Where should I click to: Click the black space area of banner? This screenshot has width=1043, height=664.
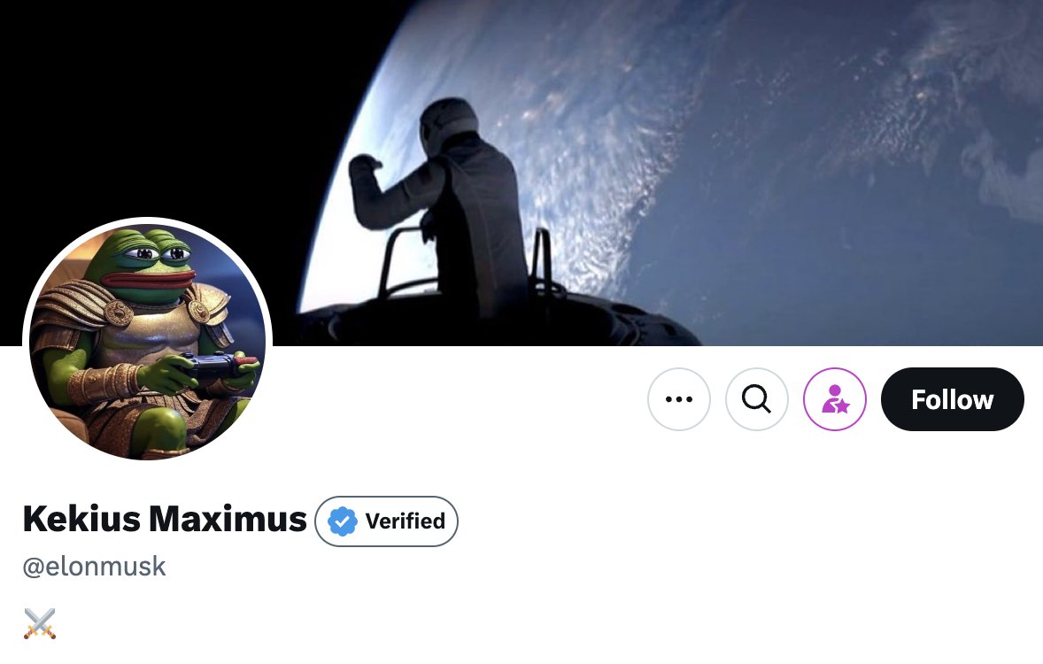click(x=166, y=100)
